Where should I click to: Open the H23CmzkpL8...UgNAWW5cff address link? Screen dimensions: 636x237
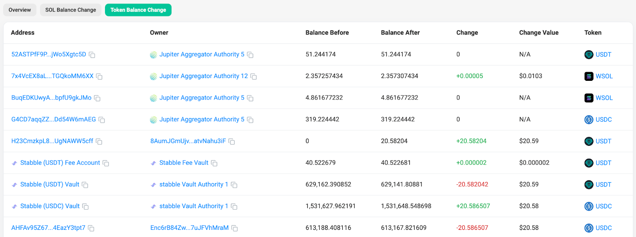coord(52,141)
